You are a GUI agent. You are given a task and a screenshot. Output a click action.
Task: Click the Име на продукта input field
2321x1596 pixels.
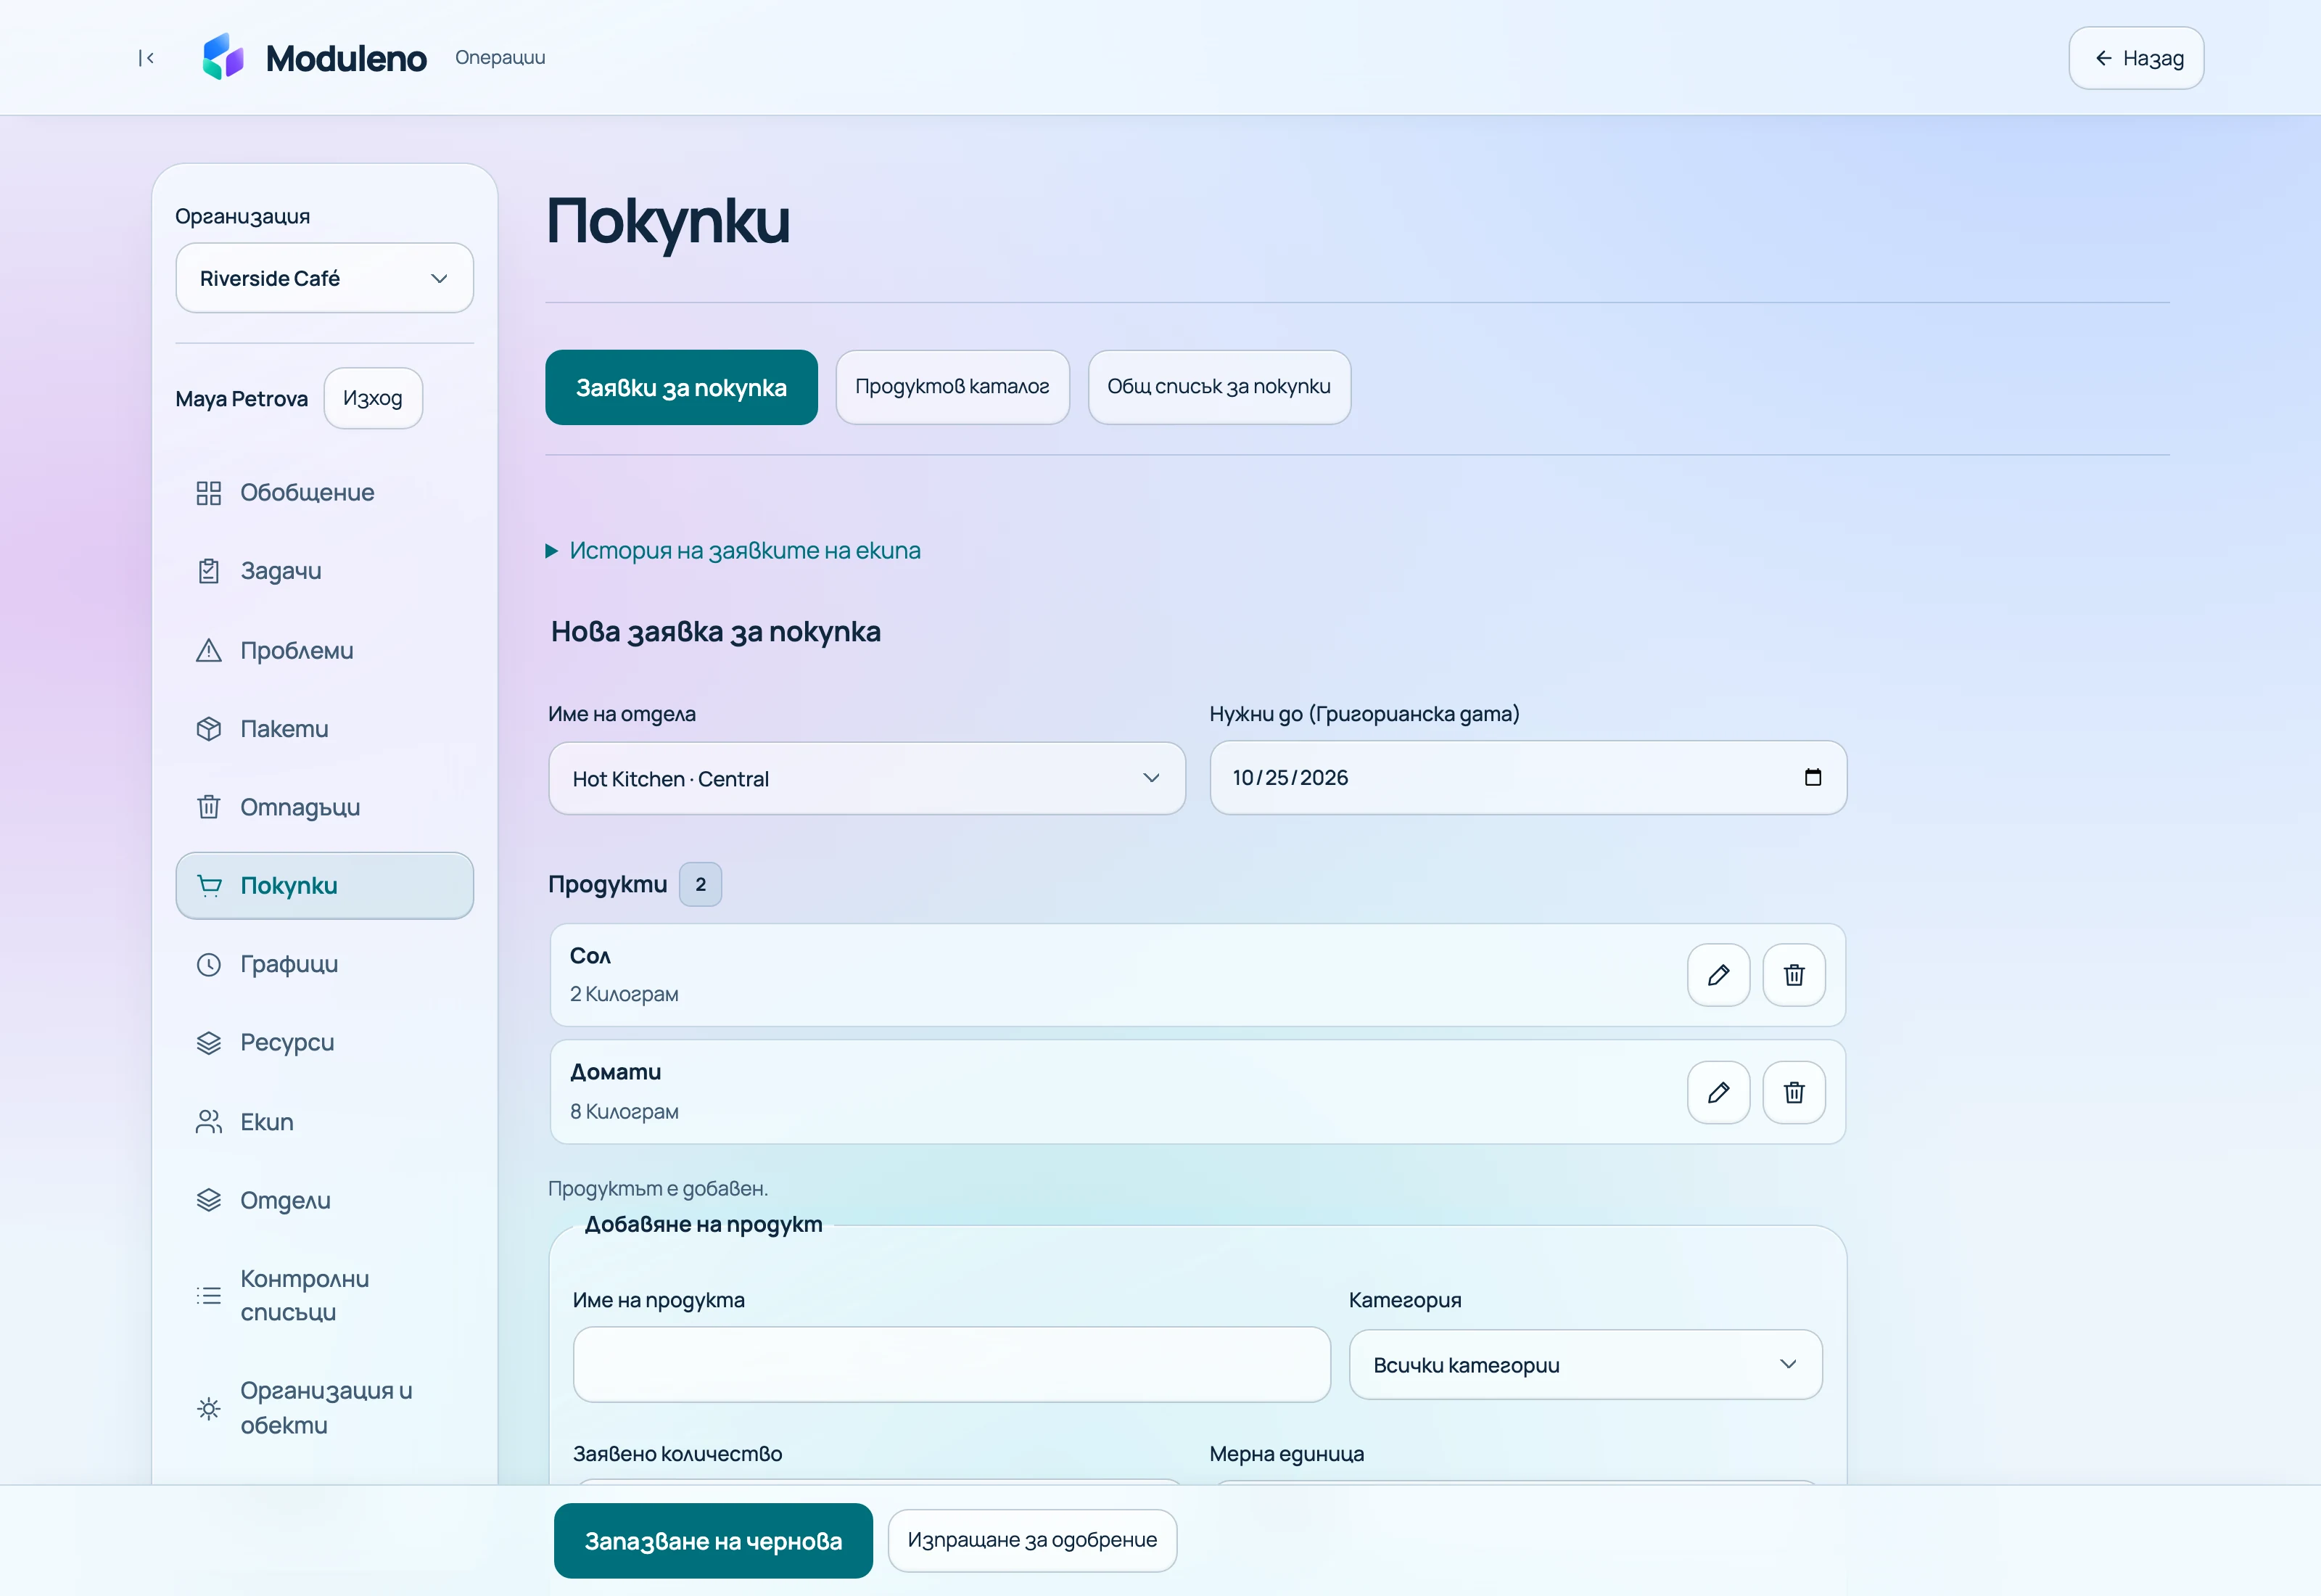(x=952, y=1364)
